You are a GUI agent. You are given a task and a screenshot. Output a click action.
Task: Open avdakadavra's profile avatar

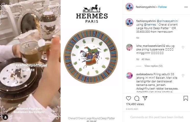[x=129, y=75]
